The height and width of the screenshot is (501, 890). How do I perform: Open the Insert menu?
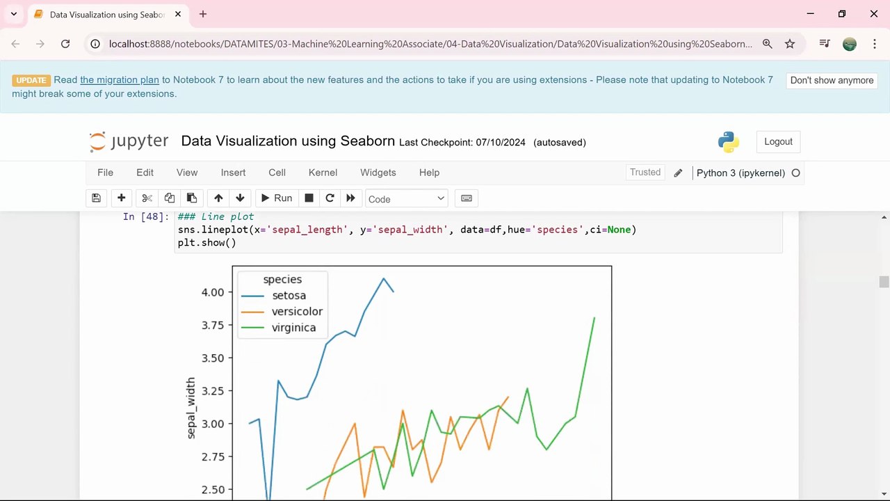pos(233,173)
